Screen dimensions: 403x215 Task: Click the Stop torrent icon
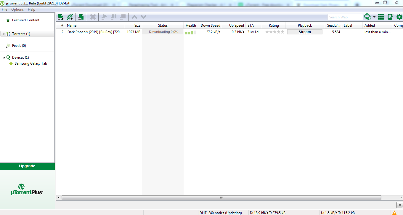click(123, 17)
